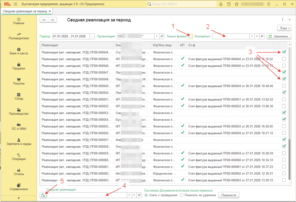Open favorites star icon
296x202 pixels.
pyautogui.click(x=236, y=4)
